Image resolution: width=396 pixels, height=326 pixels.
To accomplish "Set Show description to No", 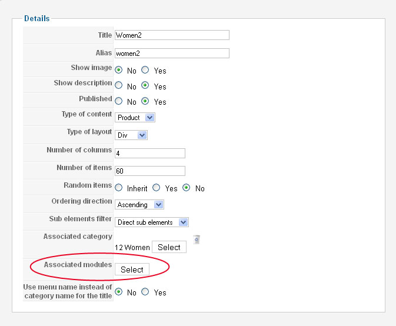I will 119,86.
